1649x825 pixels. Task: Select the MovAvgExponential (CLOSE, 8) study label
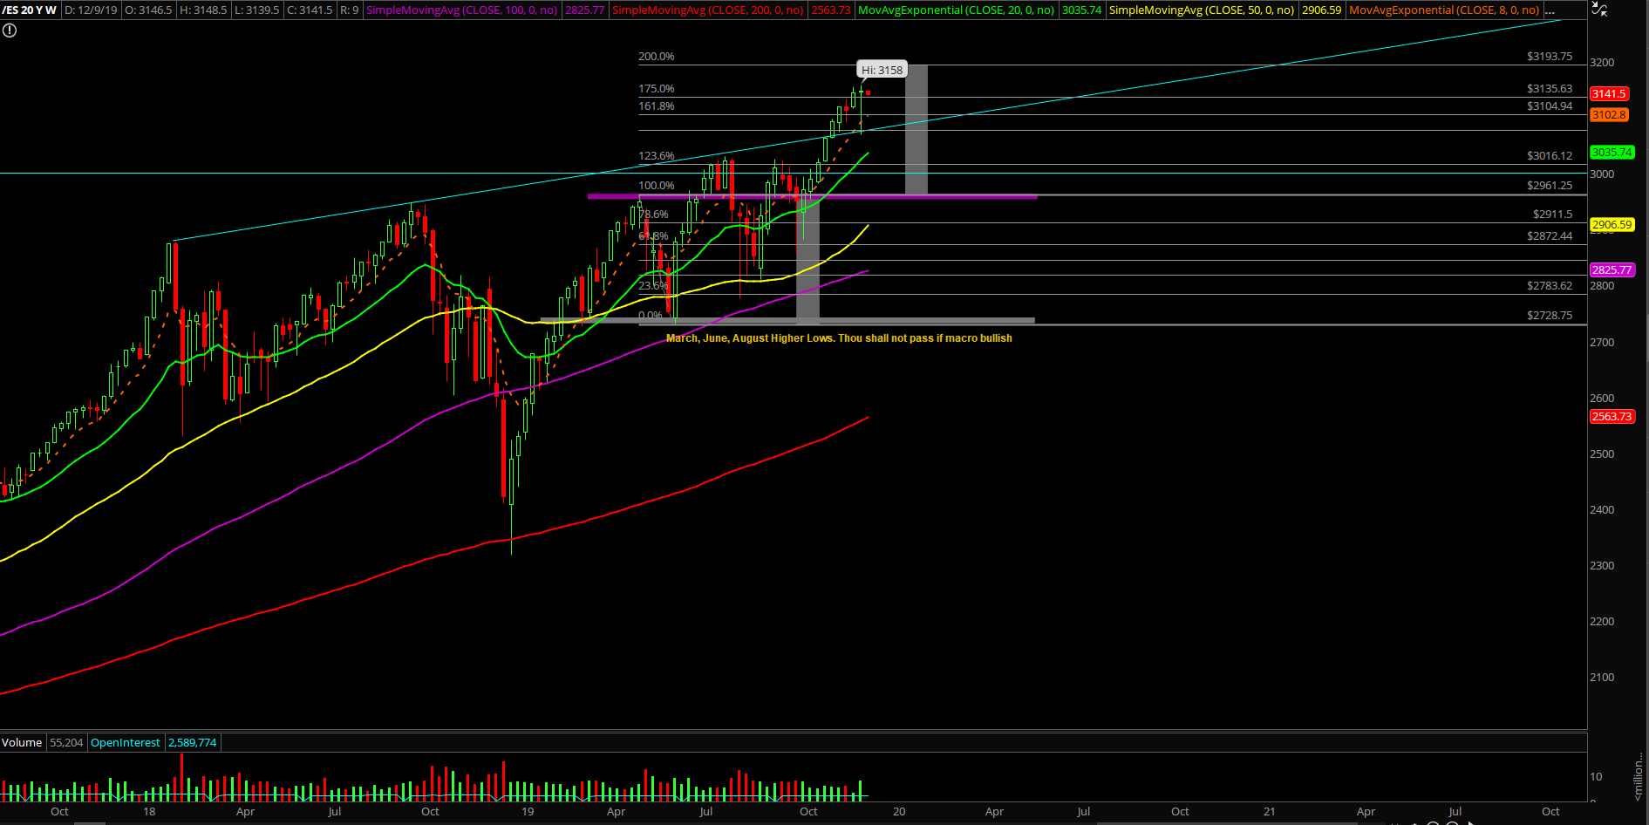tap(1444, 10)
